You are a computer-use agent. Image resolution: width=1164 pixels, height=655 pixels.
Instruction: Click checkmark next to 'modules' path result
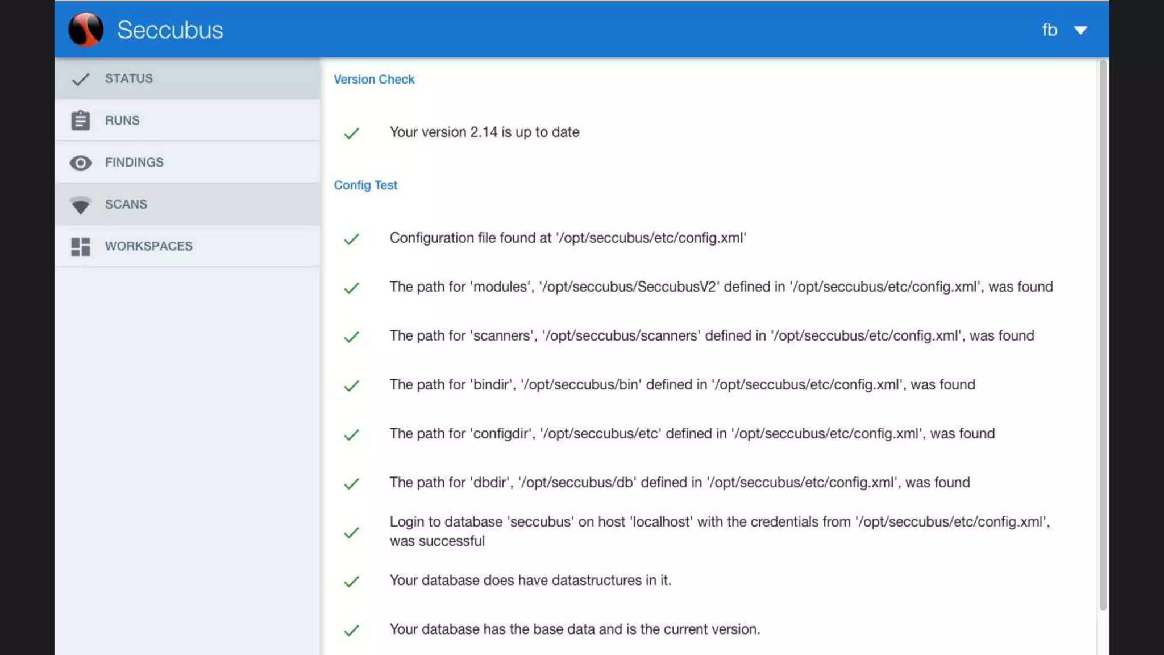352,288
